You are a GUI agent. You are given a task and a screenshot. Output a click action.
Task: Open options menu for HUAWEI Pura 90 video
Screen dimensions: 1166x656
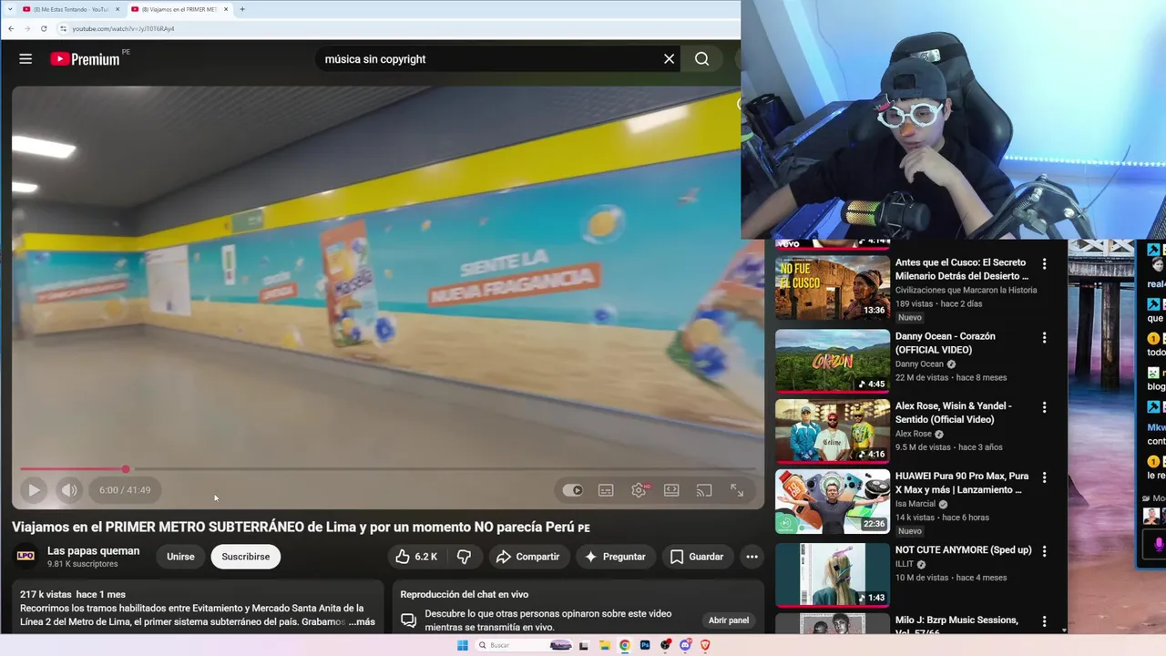click(1044, 477)
